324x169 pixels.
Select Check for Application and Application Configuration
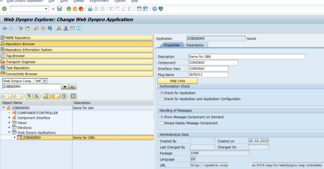(162, 99)
